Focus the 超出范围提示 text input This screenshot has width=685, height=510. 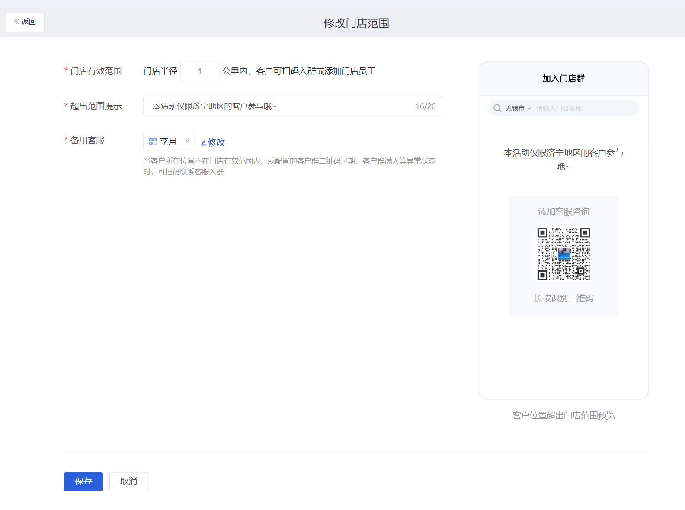292,106
